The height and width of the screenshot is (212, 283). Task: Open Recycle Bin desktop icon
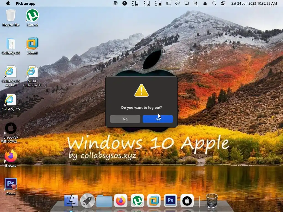click(11, 18)
